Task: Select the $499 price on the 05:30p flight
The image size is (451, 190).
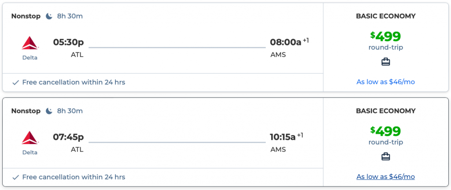Action: tap(386, 36)
